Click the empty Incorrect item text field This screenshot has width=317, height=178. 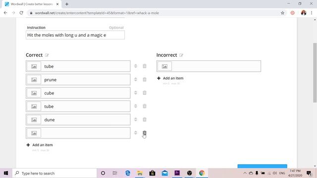coord(216,66)
